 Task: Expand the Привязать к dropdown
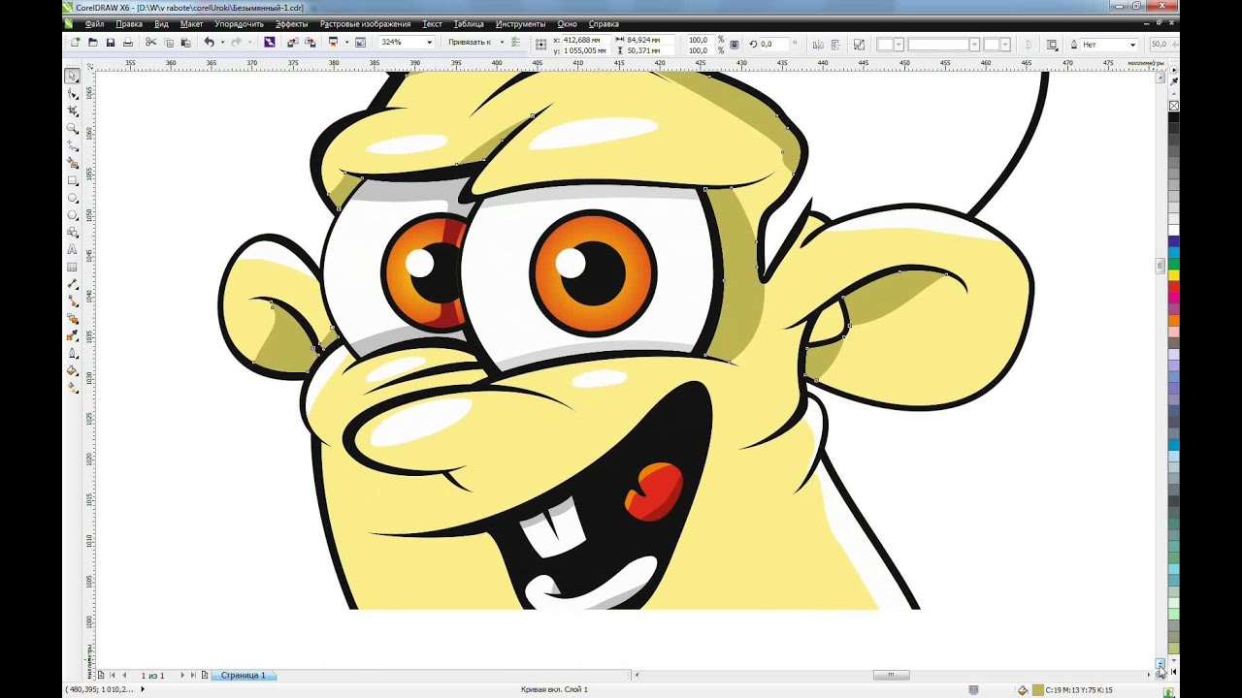pos(502,43)
